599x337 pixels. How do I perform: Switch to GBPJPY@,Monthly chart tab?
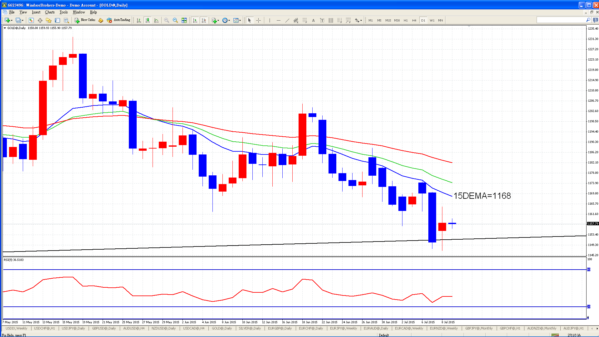[479, 328]
